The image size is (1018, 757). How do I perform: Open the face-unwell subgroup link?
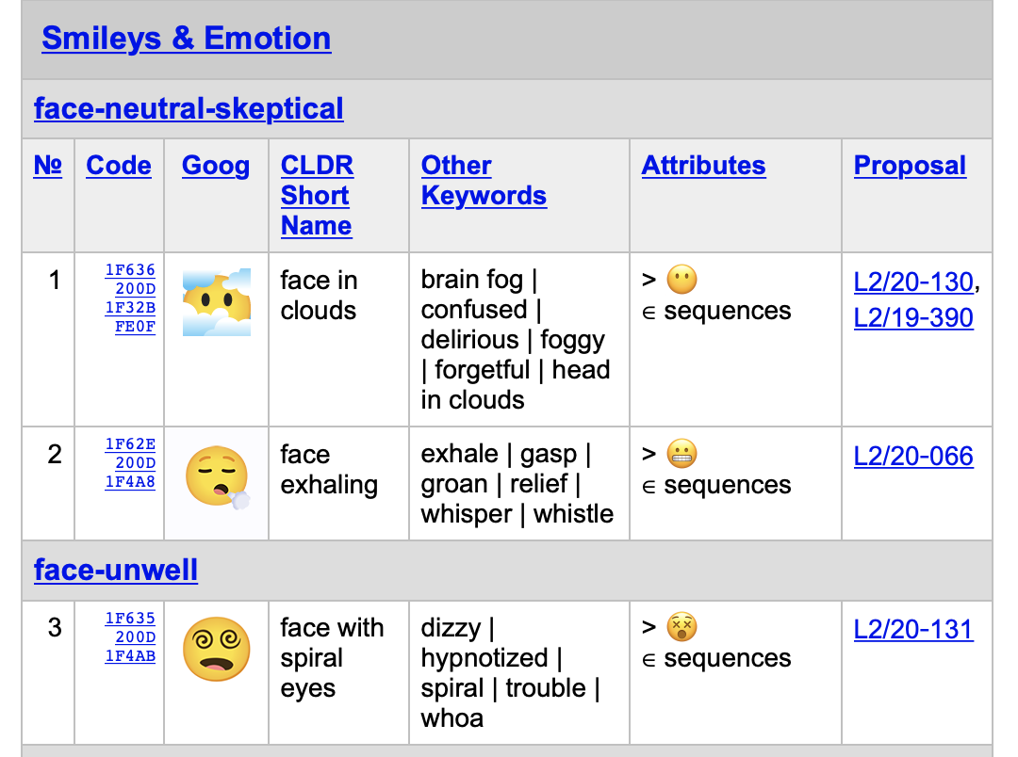116,571
